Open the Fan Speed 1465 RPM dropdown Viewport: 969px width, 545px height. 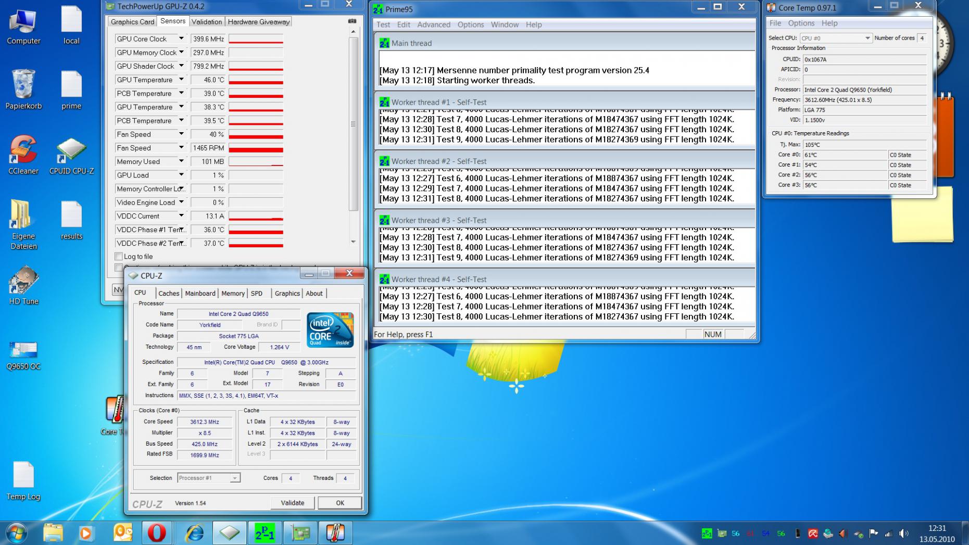(181, 148)
